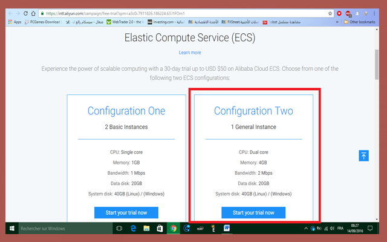Open Task View on the taskbar
The height and width of the screenshot is (242, 387).
click(x=119, y=229)
